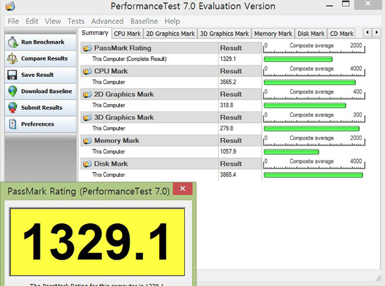This screenshot has width=385, height=286.
Task: Click the Compare Results scales icon
Action: tap(12, 58)
